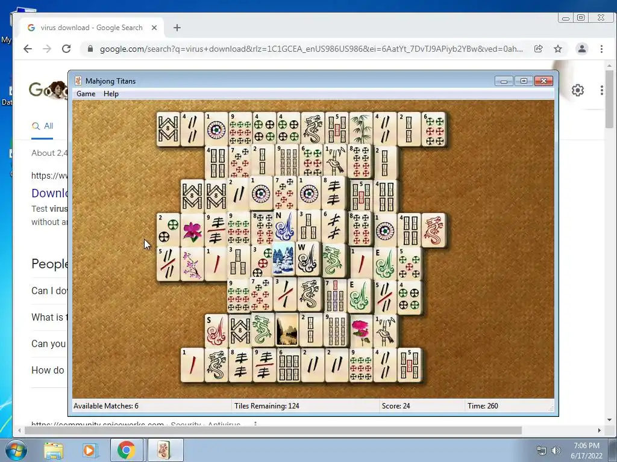The height and width of the screenshot is (462, 617).
Task: Open the taskbar clock showing 7:06 PM
Action: [586, 451]
